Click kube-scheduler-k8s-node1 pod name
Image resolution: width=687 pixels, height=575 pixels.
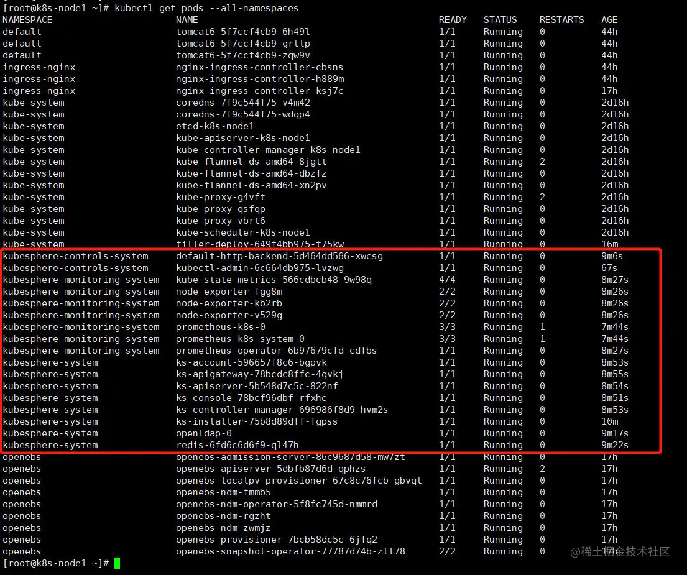click(242, 233)
